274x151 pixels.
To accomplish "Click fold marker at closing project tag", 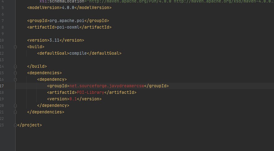I will [x=15, y=125].
